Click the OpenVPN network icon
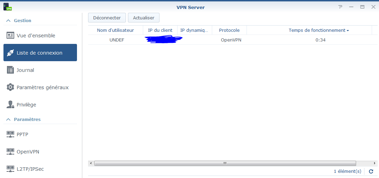379x178 pixels. (10, 152)
